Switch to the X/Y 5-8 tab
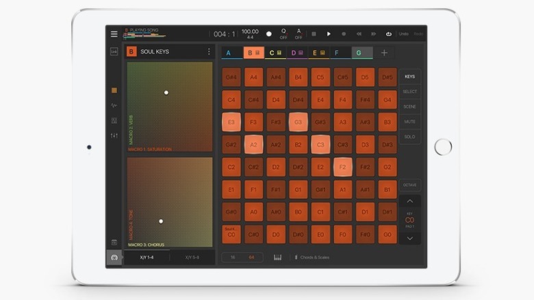The image size is (534, 300). [x=192, y=258]
